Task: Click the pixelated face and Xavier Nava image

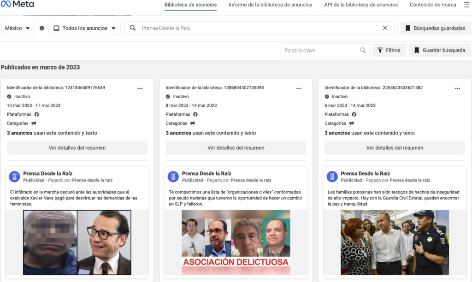Action: 77,242
